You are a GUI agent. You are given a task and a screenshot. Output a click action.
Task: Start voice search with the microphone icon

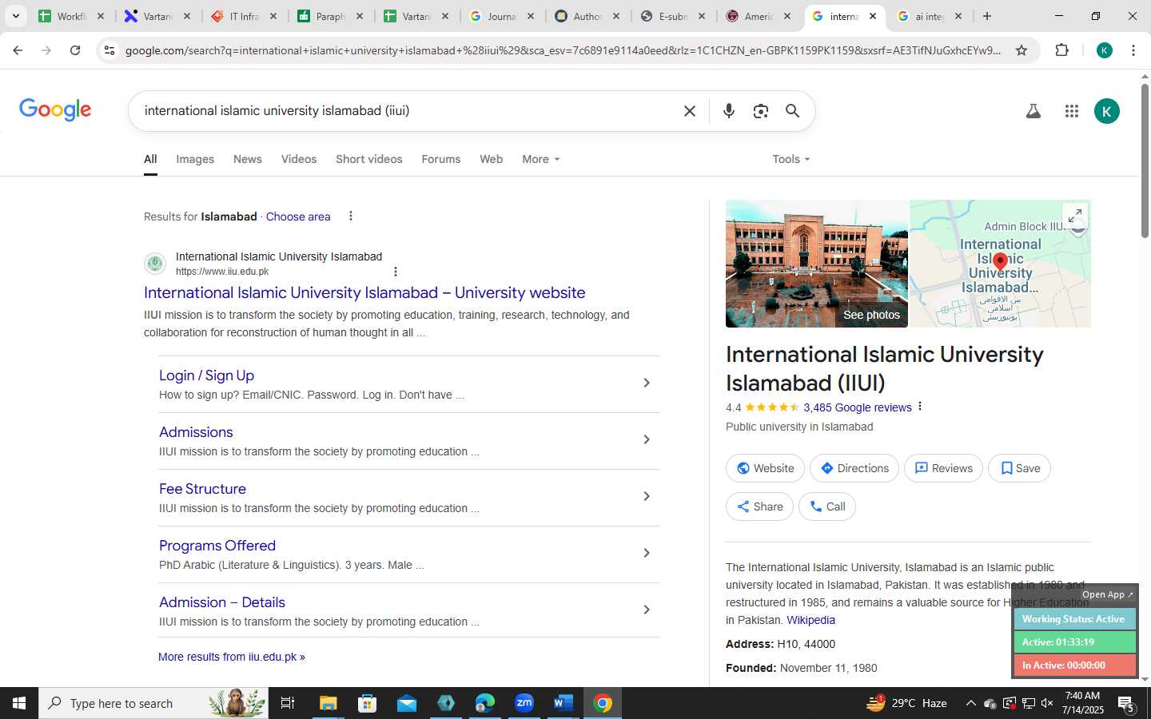coord(728,111)
